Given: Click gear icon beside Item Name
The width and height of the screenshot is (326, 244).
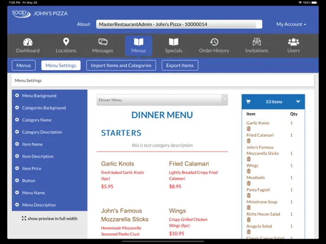Looking at the screenshot, I should click(x=17, y=144).
